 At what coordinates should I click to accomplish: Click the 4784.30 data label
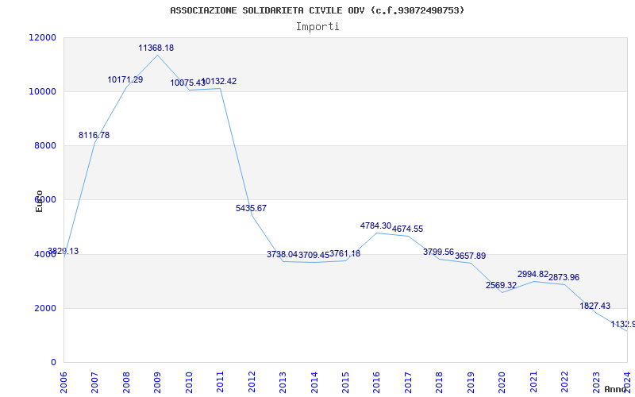point(375,225)
